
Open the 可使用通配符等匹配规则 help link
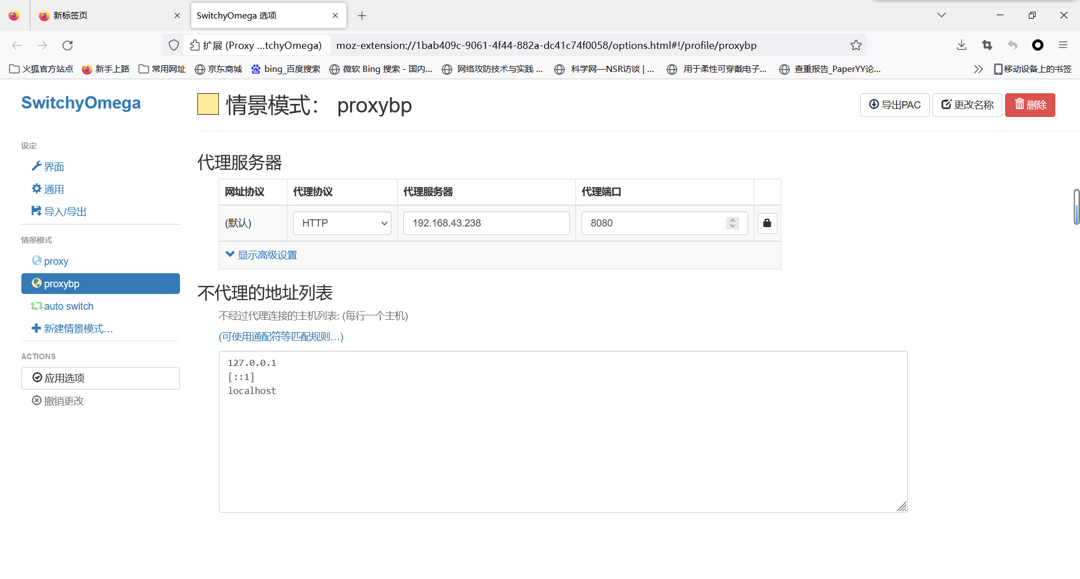tap(281, 337)
